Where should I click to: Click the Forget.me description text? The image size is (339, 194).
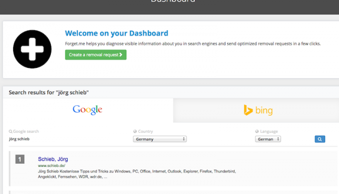point(193,44)
